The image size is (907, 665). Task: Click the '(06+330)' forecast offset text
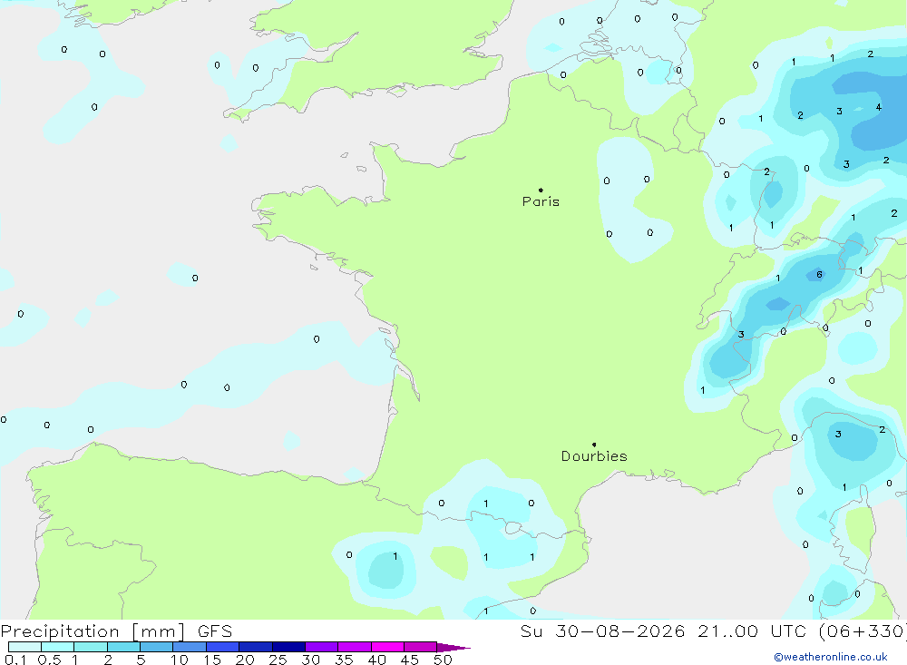click(863, 631)
